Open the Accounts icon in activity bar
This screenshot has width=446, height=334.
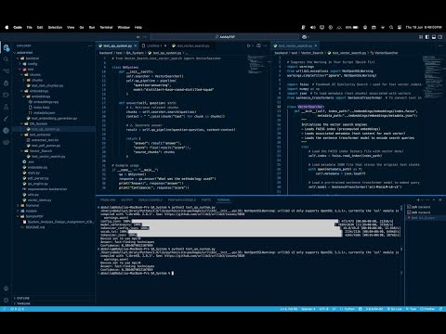(6, 289)
